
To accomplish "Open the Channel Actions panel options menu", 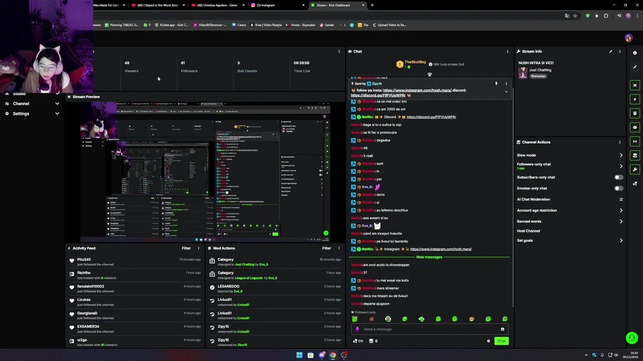I will coord(619,142).
